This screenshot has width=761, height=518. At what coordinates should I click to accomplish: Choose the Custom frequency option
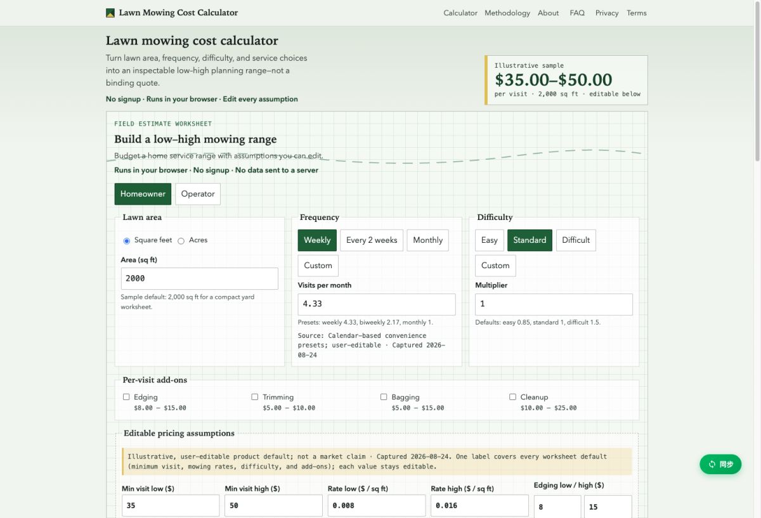tap(318, 266)
